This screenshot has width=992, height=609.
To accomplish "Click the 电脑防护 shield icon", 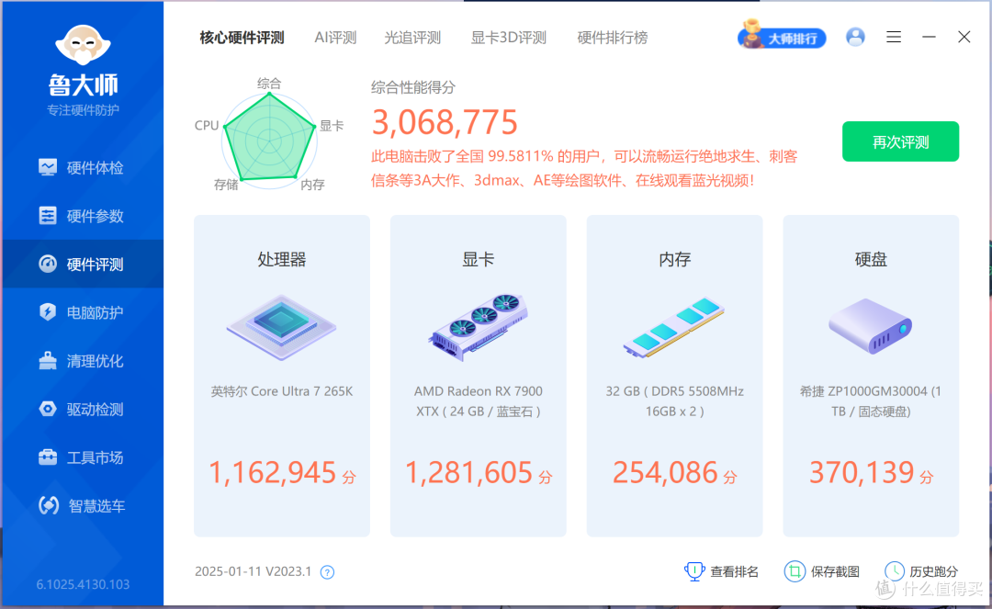I will pos(48,311).
